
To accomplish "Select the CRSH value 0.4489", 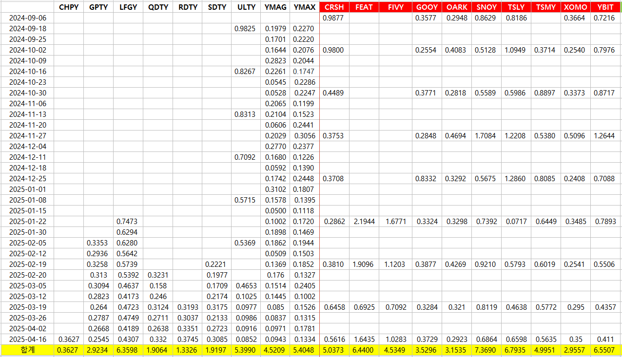I will [x=334, y=93].
